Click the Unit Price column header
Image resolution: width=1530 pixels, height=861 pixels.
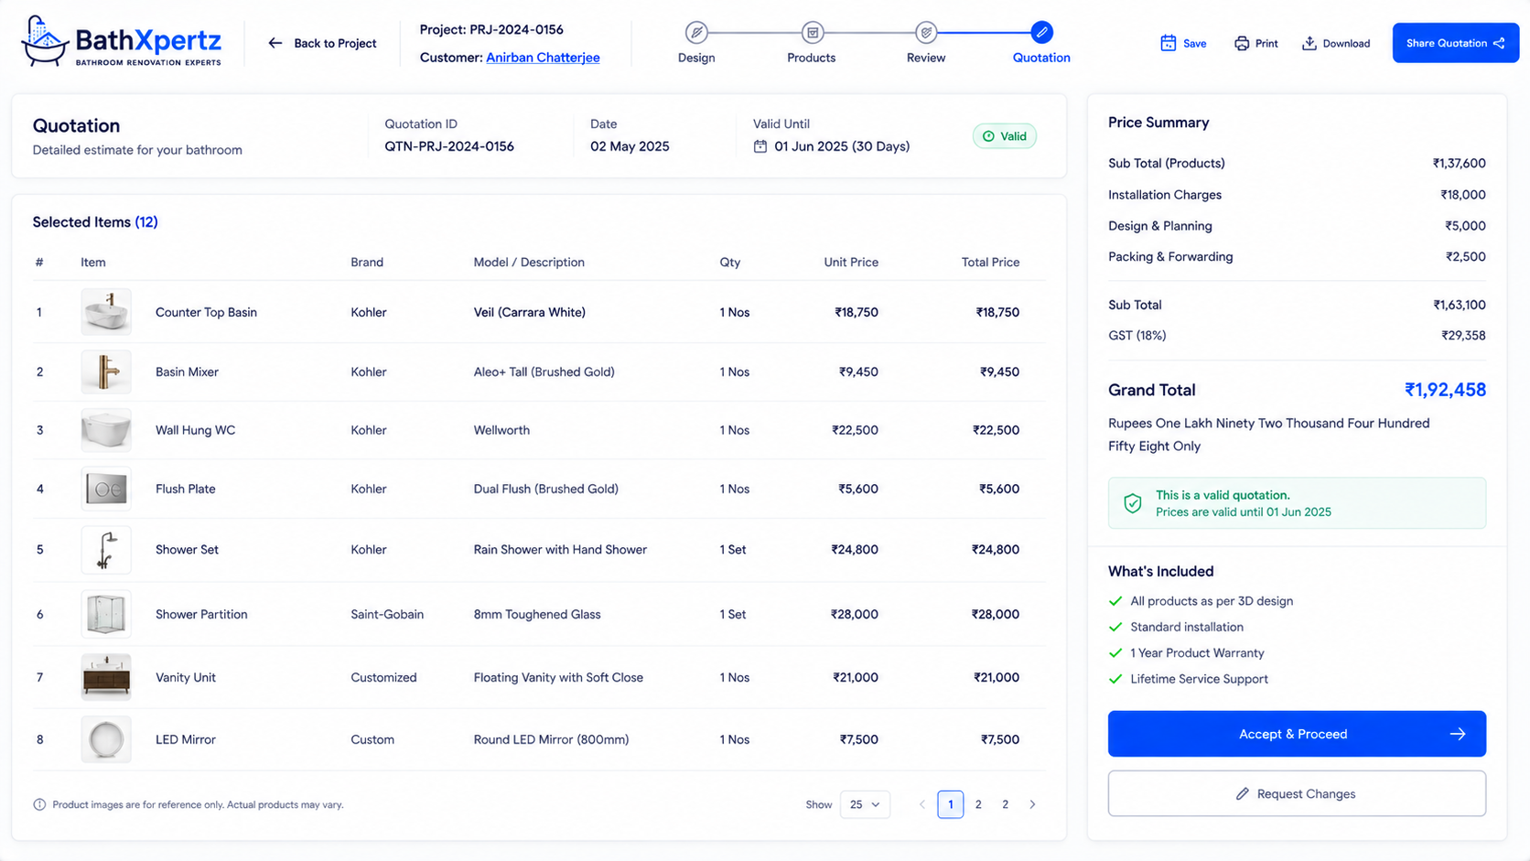coord(851,263)
